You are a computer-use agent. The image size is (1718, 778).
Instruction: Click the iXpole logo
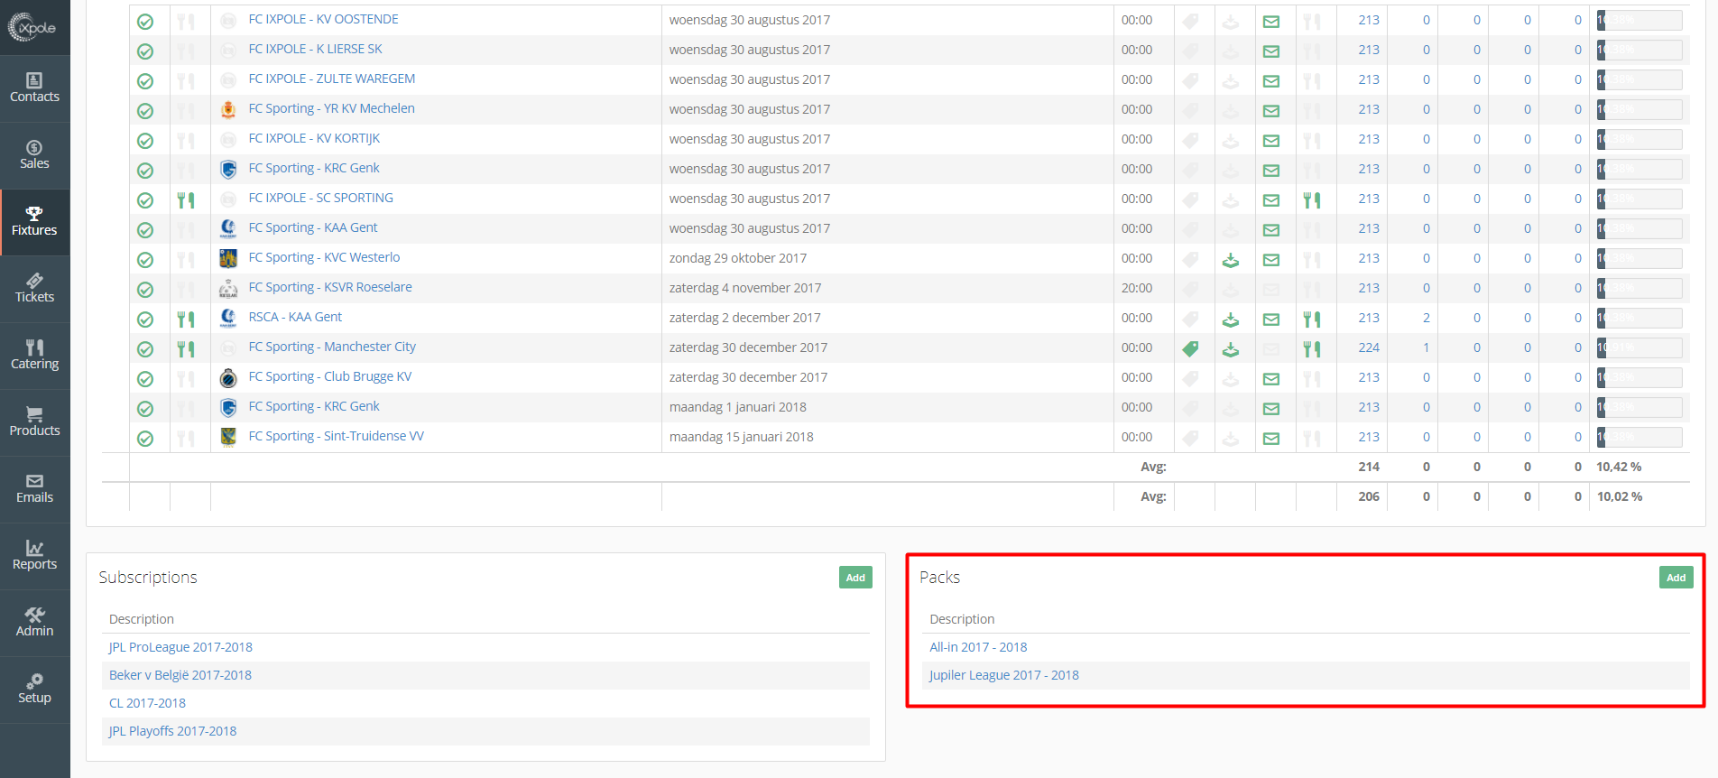click(32, 27)
